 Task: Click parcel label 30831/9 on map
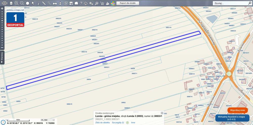click(168, 27)
